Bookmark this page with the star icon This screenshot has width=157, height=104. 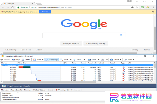tap(137, 7)
